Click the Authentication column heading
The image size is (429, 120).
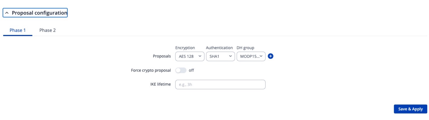click(x=219, y=48)
